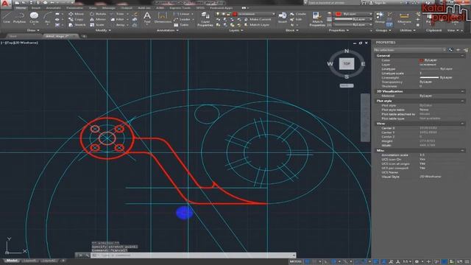Screen dimensions: 471x265
Task: Click the Mirror tool
Action: pos(98,19)
